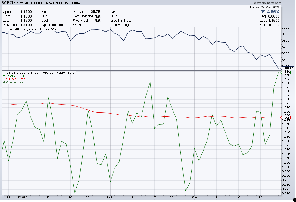Click the $CPCI ticker symbol
The image size is (296, 202).
[7, 3]
